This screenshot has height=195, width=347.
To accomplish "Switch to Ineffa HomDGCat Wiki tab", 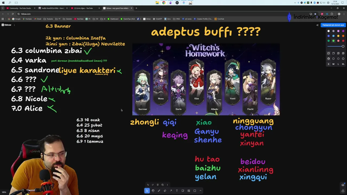I will click(53, 8).
